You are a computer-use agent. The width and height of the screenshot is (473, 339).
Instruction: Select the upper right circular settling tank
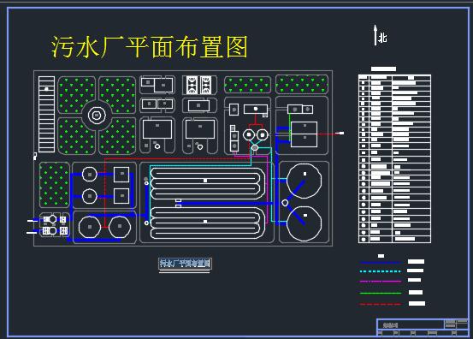pyautogui.click(x=304, y=181)
